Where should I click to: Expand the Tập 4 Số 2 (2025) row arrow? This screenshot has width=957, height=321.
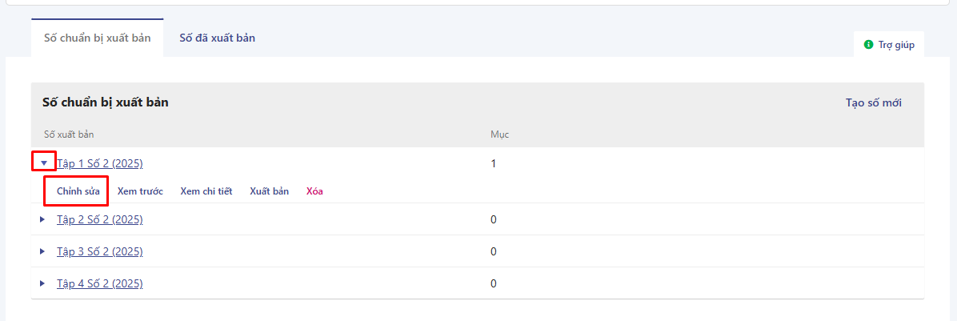[x=43, y=283]
